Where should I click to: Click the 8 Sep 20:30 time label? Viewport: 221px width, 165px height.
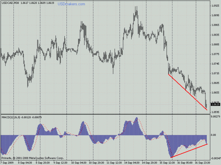tap(42, 163)
